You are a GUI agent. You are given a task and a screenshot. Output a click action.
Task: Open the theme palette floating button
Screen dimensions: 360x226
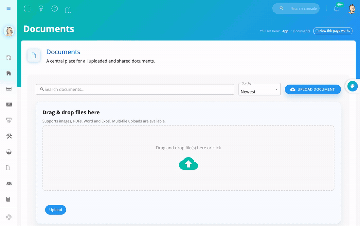click(x=352, y=86)
